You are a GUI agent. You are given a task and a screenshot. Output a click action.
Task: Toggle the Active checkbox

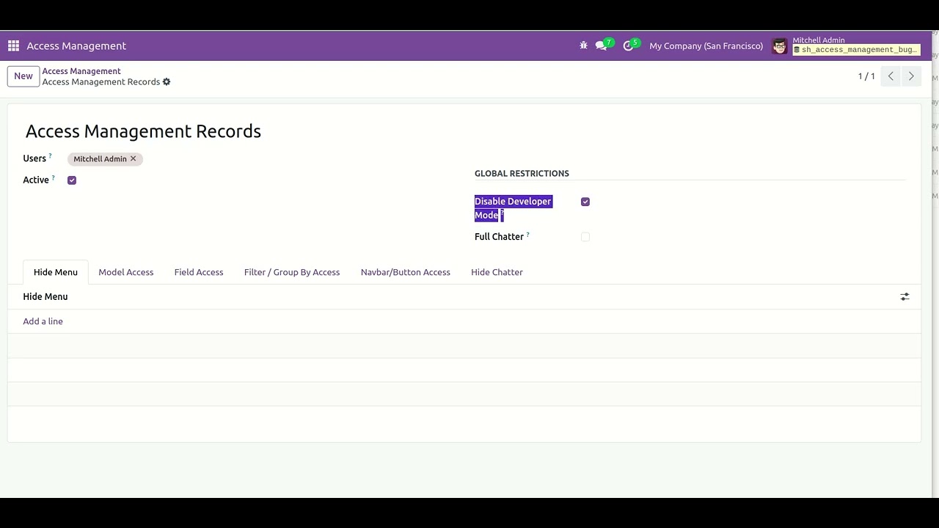click(x=72, y=180)
